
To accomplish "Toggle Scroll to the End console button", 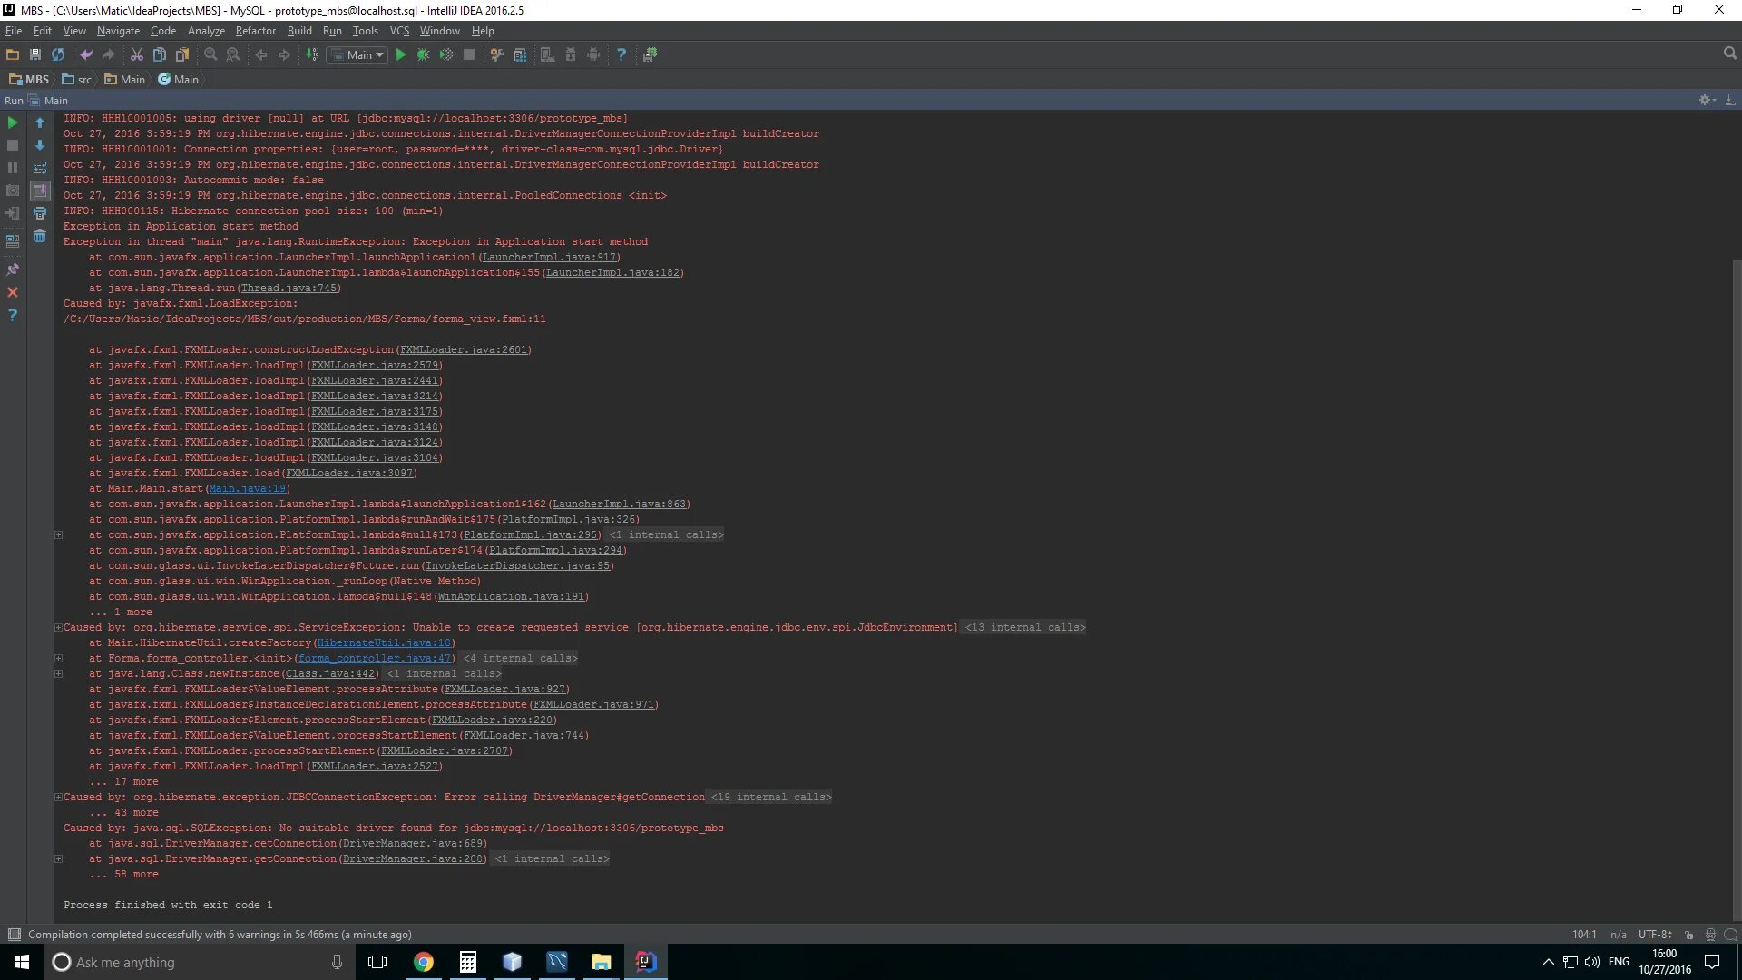I will 40,191.
